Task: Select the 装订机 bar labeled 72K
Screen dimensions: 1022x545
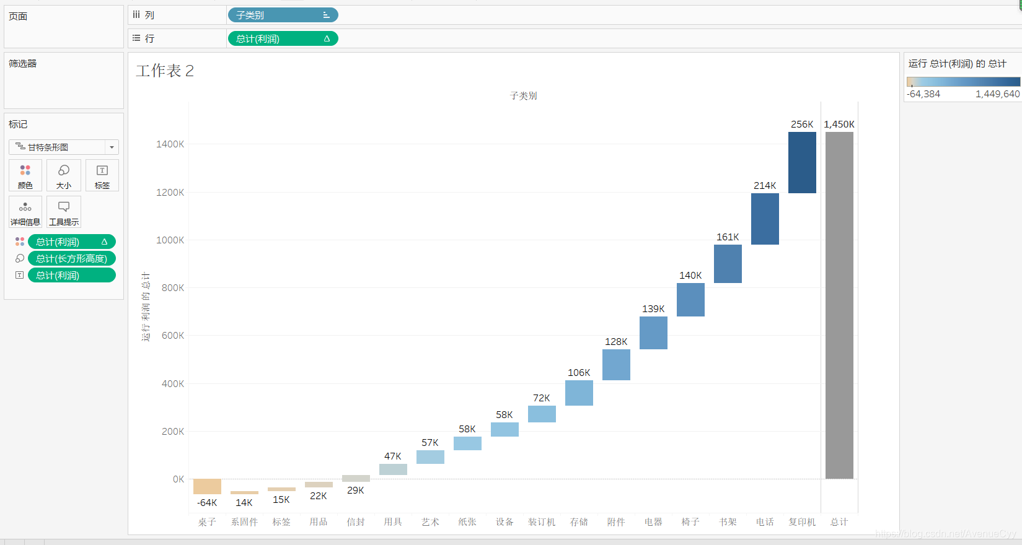Action: [x=542, y=414]
